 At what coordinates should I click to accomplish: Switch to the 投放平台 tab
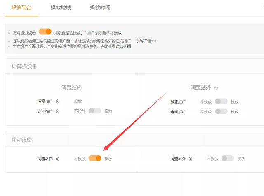21,8
